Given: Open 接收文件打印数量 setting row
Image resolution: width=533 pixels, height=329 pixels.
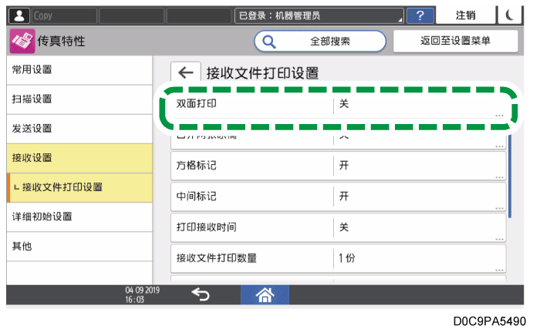Looking at the screenshot, I should [x=338, y=258].
